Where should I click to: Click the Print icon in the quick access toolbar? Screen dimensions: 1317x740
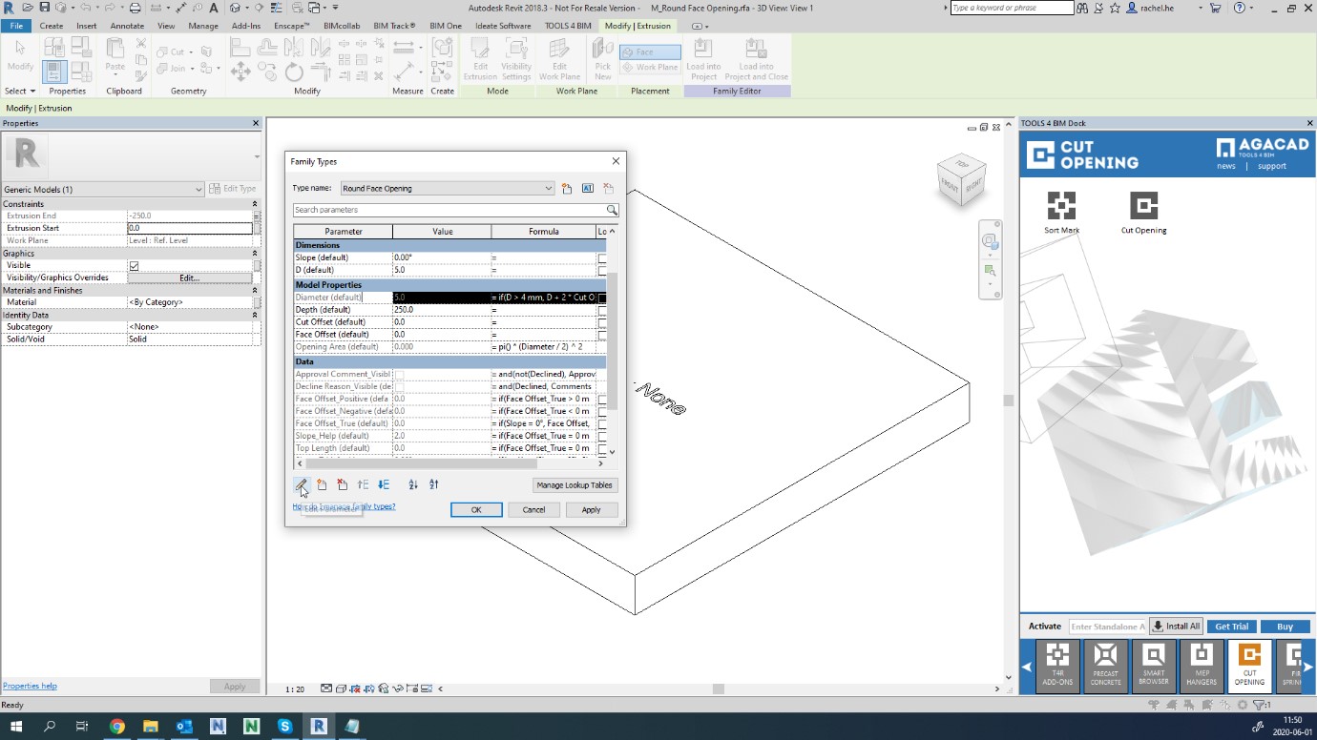[x=134, y=8]
